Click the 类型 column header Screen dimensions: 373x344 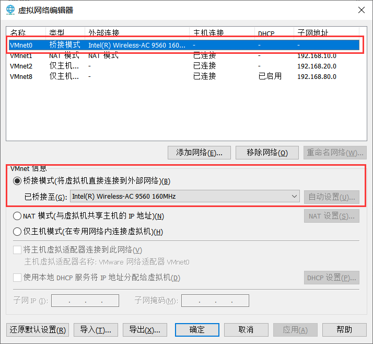[65, 32]
